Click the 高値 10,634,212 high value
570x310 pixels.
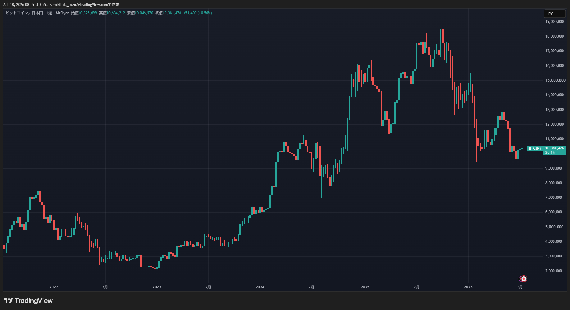[x=112, y=13]
